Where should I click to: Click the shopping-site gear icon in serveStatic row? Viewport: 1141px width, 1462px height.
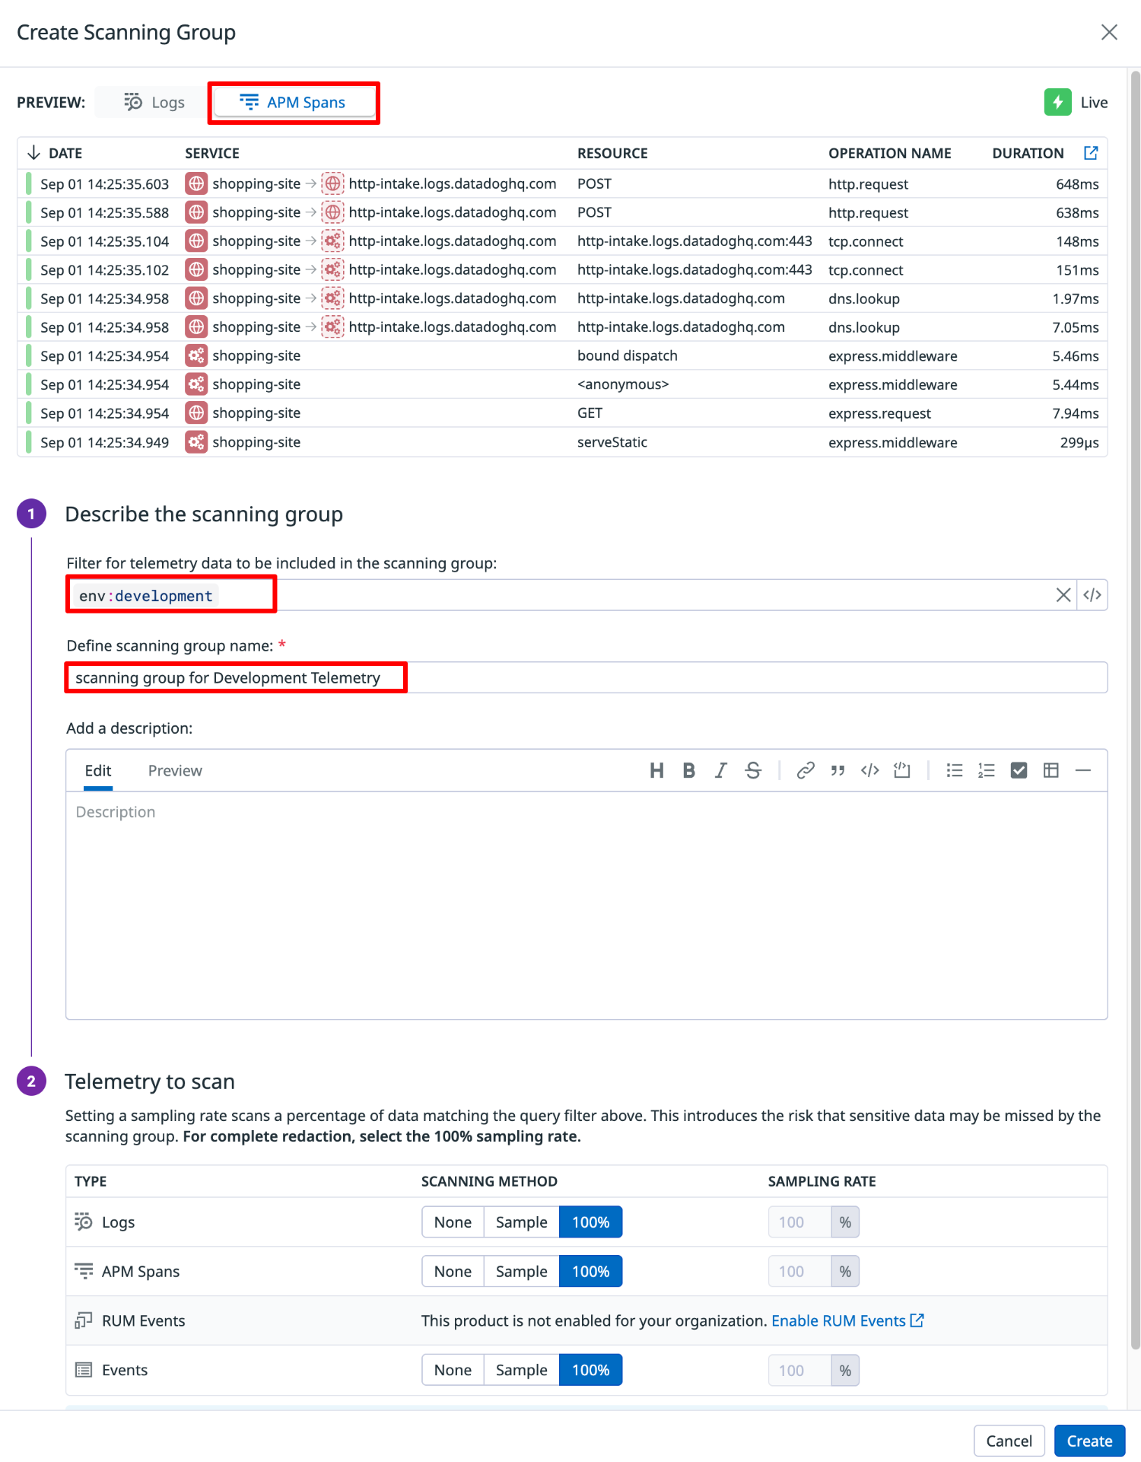coord(196,442)
